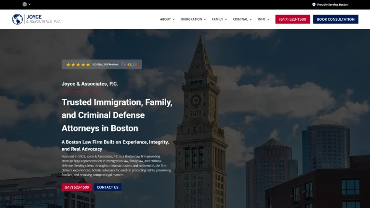The image size is (370, 208).
Task: Click the Book Consultation button
Action: (x=335, y=19)
